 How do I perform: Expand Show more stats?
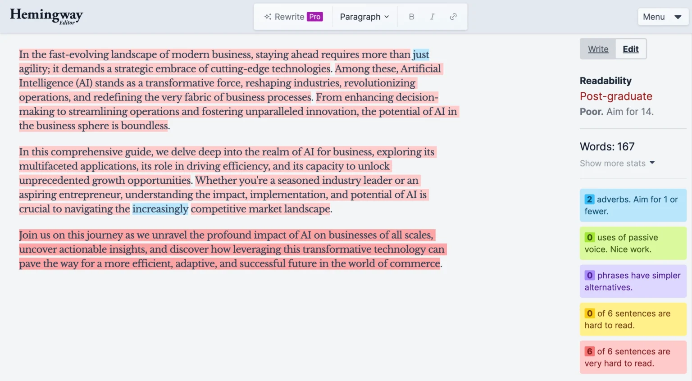617,163
